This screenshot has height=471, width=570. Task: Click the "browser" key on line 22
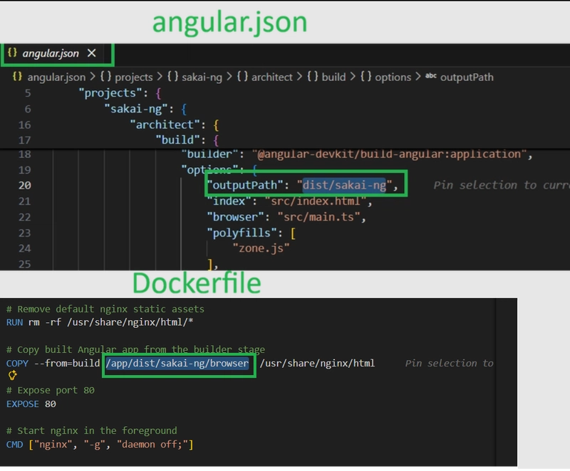click(x=235, y=217)
